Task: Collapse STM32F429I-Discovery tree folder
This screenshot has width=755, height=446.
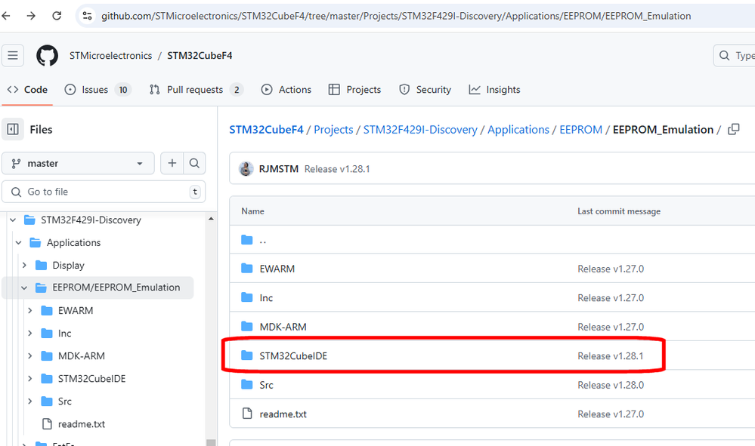Action: 13,220
